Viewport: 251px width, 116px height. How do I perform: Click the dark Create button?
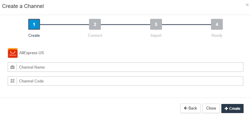click(232, 109)
